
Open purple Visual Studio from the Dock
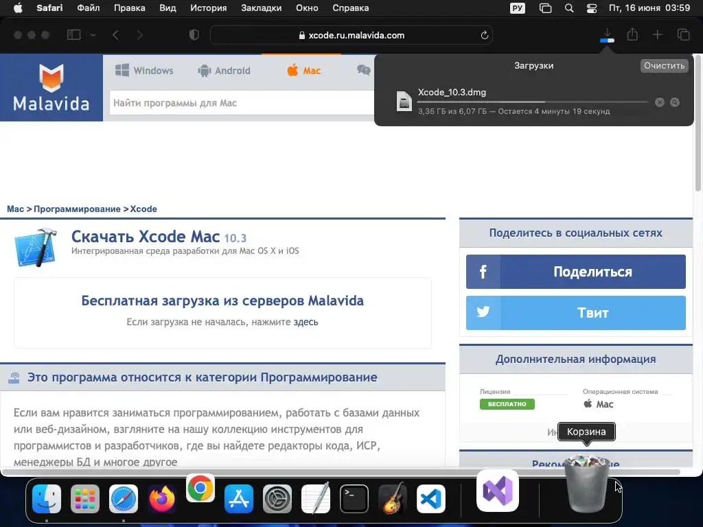[x=498, y=491]
